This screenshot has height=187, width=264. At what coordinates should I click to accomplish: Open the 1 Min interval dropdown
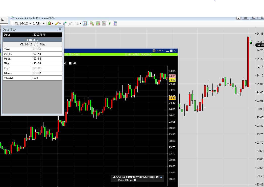point(39,23)
